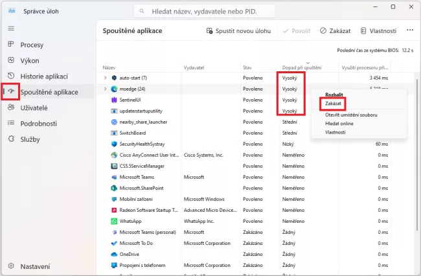This screenshot has height=276, width=421.
Task: Select the OneDrive row icon
Action: [114, 254]
